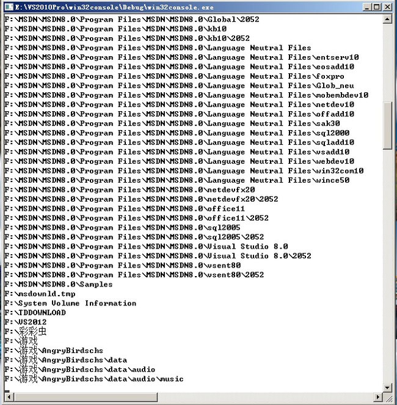This screenshot has height=405, width=397.
Task: Click the horizontal scrollbar left arrow
Action: coord(9,397)
